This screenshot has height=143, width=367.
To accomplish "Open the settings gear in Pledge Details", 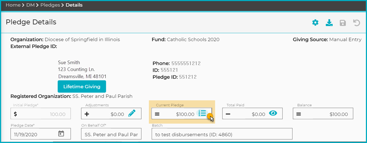I will [x=315, y=23].
